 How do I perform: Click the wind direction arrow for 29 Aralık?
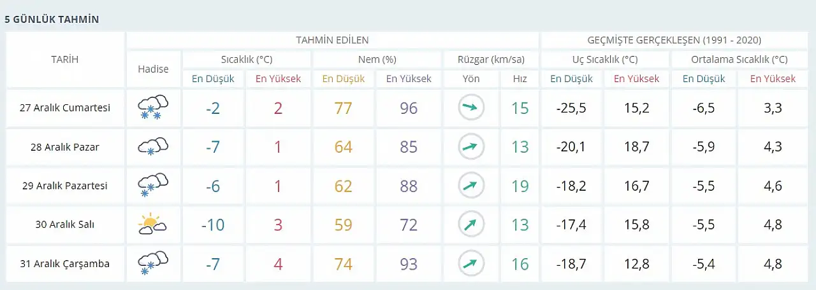pyautogui.click(x=471, y=186)
